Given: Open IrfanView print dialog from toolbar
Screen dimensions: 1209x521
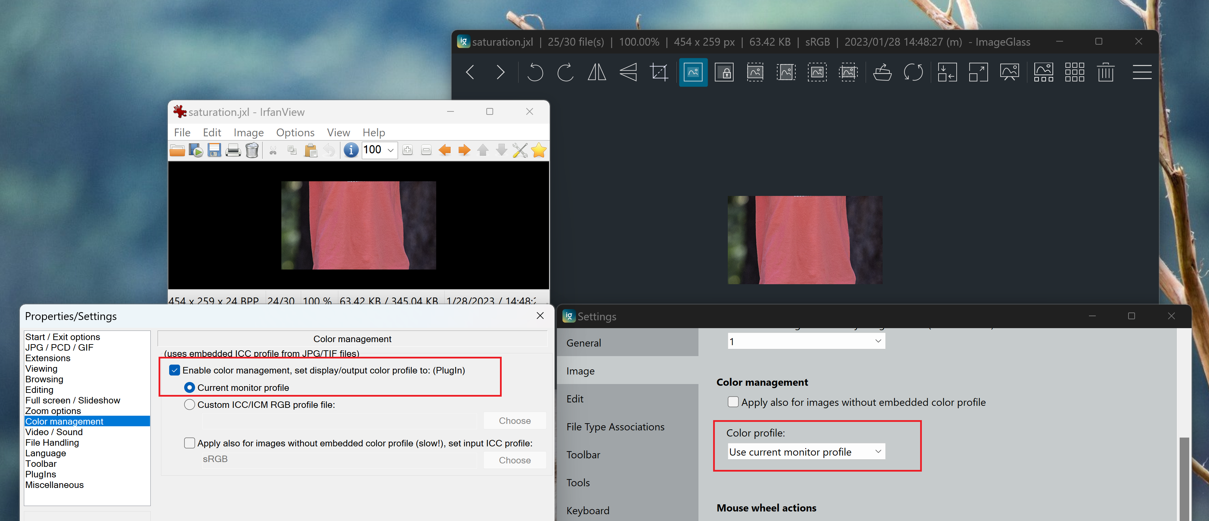Looking at the screenshot, I should pos(233,150).
